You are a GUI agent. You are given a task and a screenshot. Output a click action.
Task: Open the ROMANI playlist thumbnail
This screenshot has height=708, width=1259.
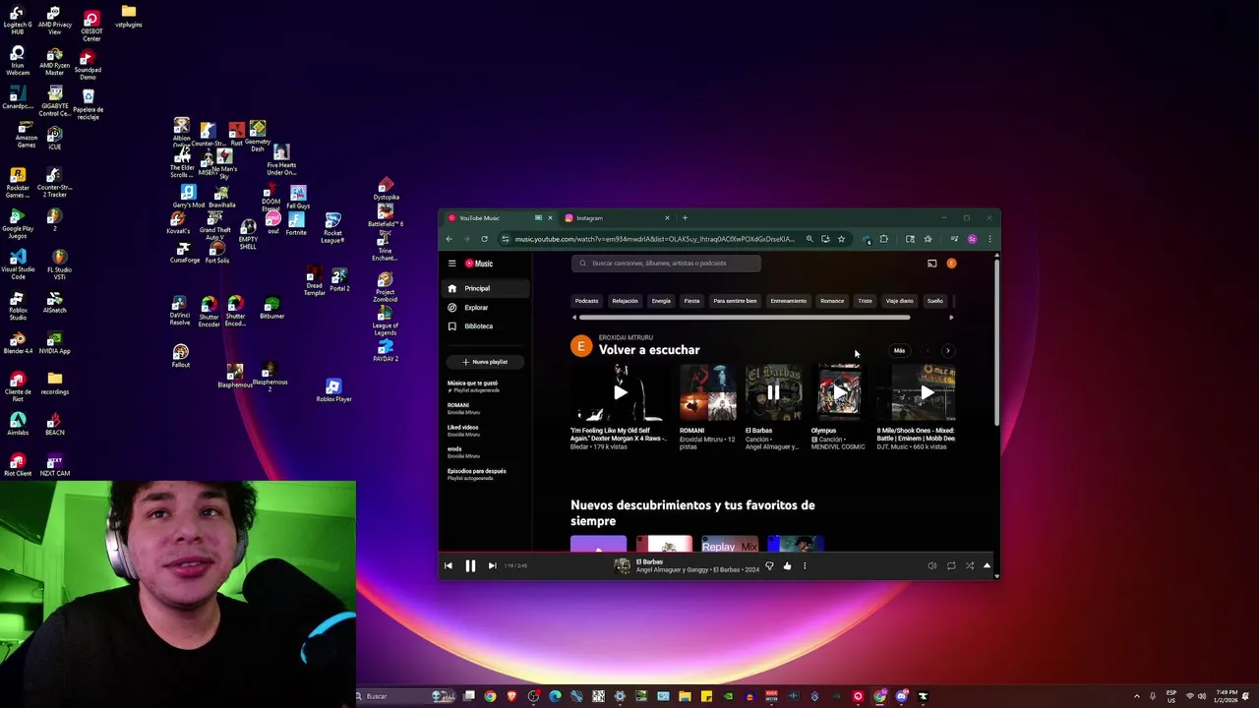point(708,392)
